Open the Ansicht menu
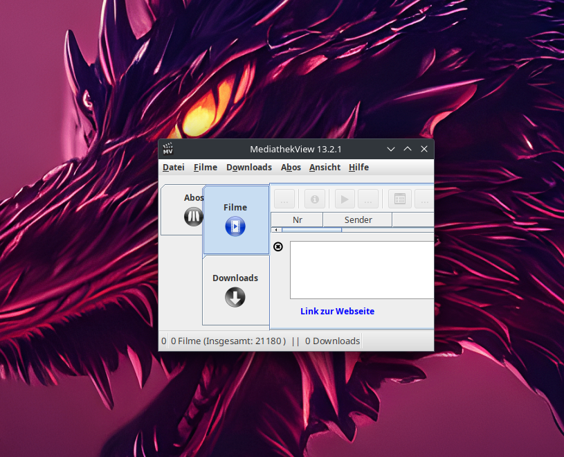The width and height of the screenshot is (564, 457). click(x=325, y=168)
